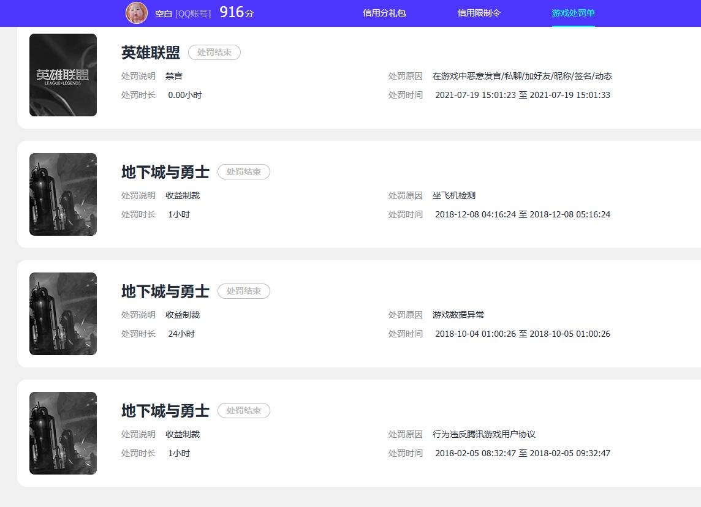Click the 2021-07-19 punishment time range
Screen dimensions: 701x507
[523, 96]
